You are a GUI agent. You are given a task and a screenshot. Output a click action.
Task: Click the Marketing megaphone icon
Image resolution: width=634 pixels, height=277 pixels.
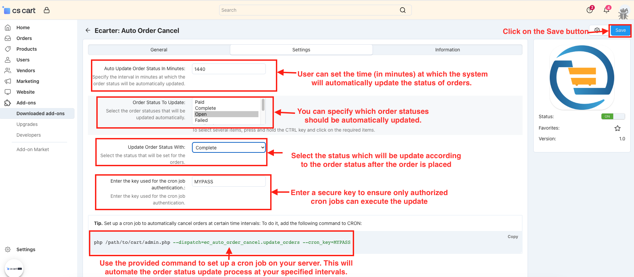pos(8,81)
